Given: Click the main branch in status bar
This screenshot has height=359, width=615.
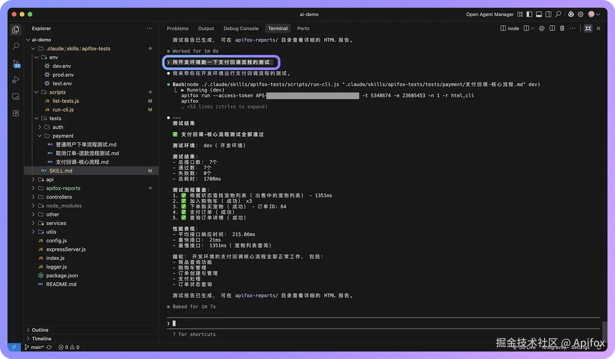Looking at the screenshot, I should pyautogui.click(x=34, y=347).
